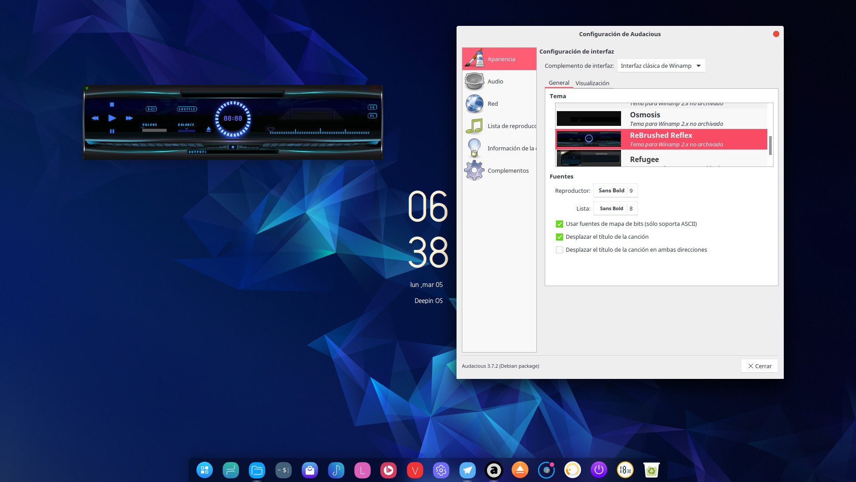Click the player's scrolling title display
The width and height of the screenshot is (856, 482).
[x=232, y=94]
